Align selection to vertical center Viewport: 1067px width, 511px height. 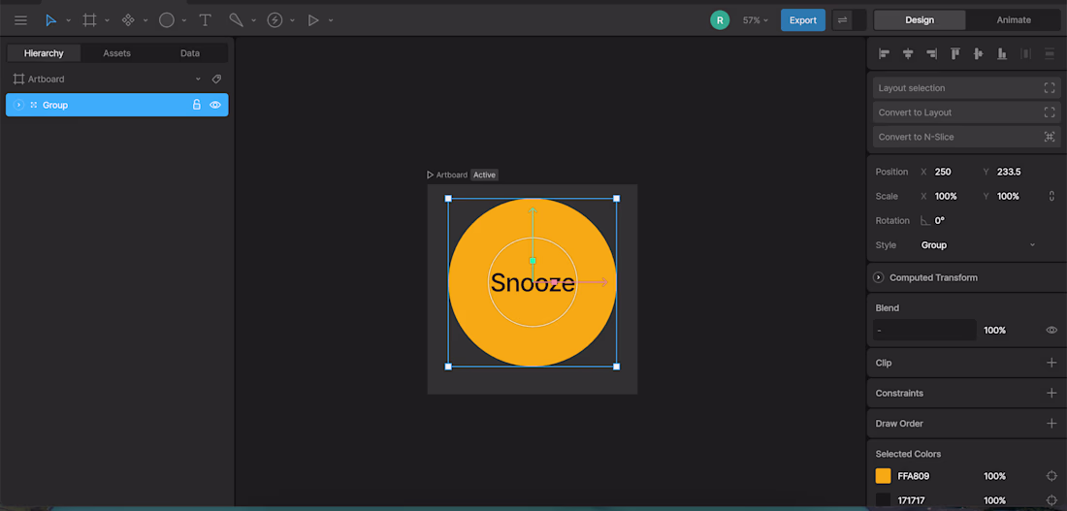(979, 53)
